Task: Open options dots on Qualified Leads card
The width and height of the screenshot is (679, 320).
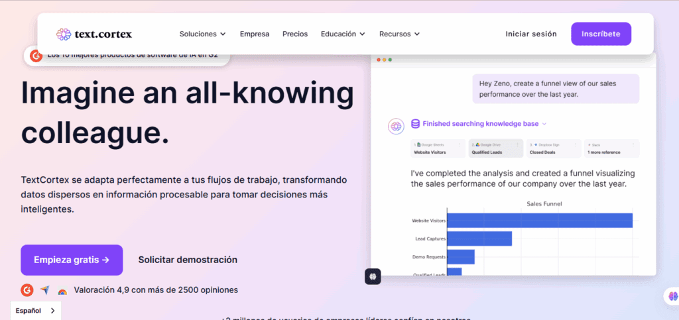Action: coord(517,145)
